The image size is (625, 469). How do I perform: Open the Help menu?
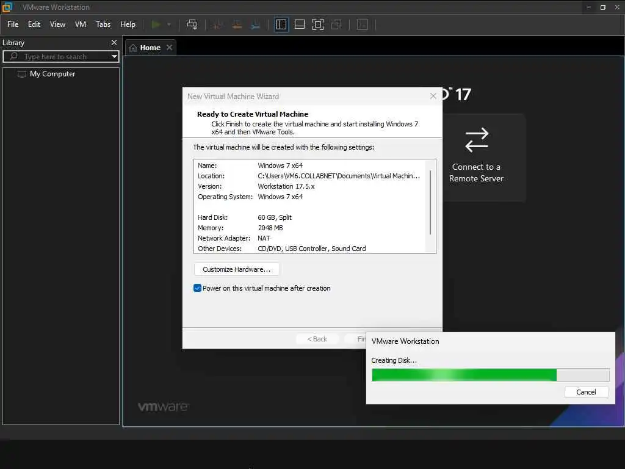[x=128, y=24]
